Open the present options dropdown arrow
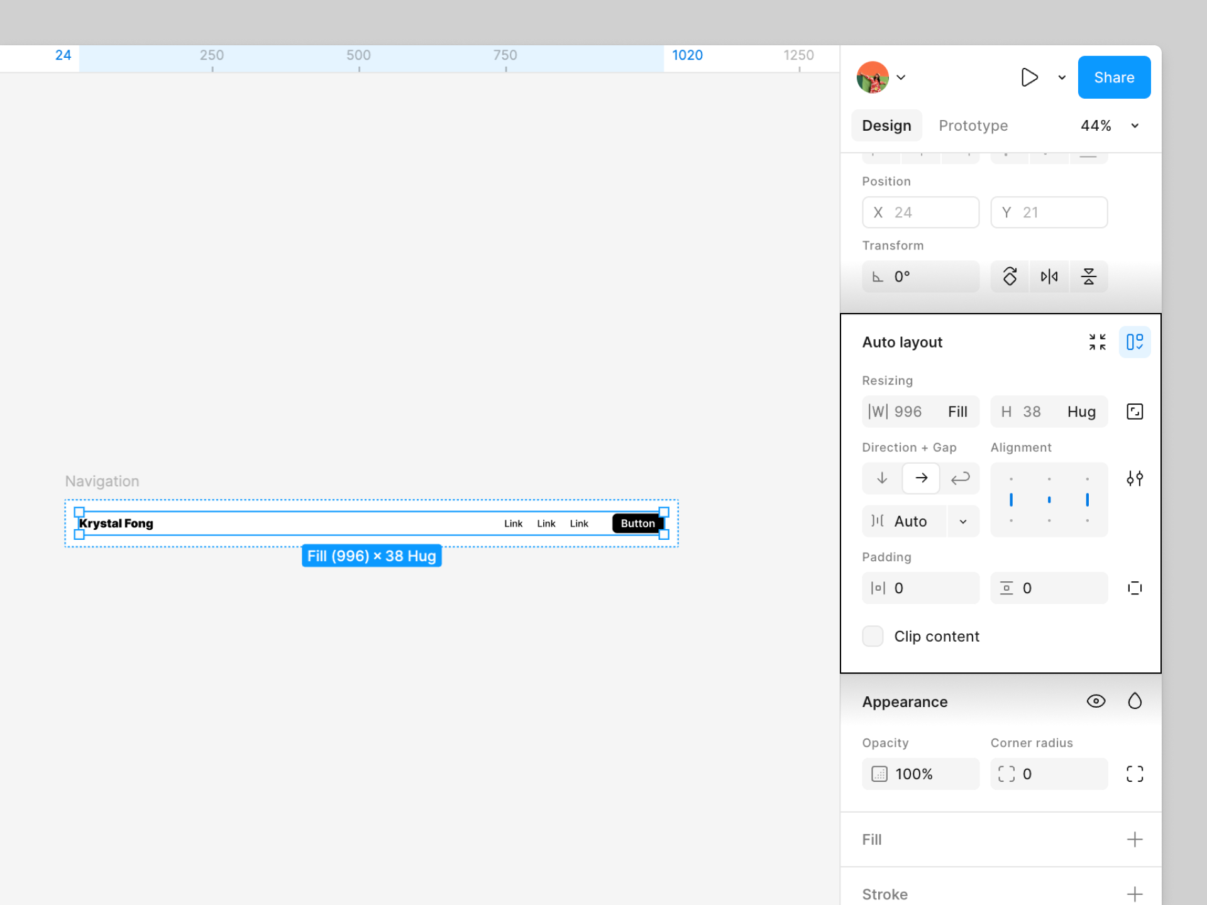Screen dimensions: 1207x905 click(x=1062, y=77)
